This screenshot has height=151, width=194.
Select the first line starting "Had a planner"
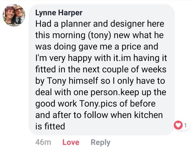[x=99, y=24]
